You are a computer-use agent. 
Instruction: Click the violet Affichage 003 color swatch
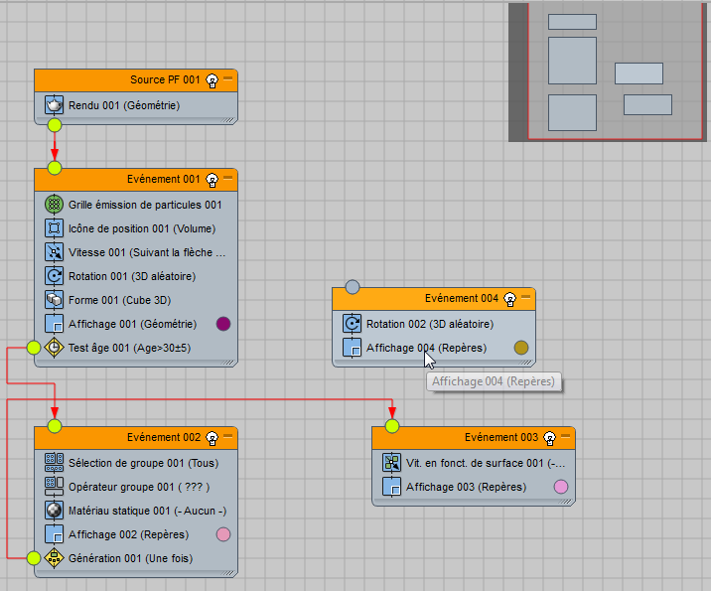(561, 487)
